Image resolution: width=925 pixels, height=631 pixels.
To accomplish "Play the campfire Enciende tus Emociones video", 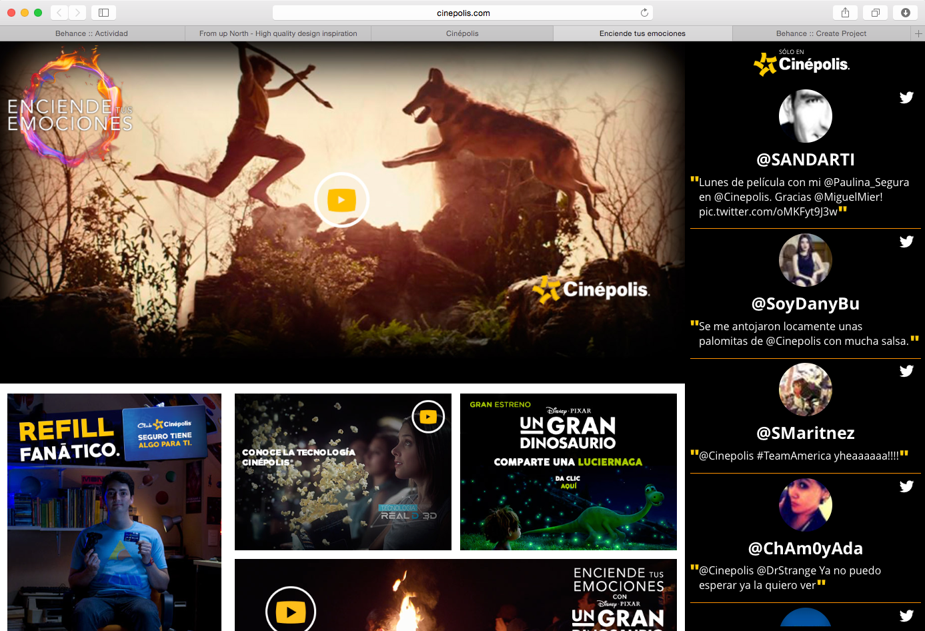I will [x=291, y=611].
